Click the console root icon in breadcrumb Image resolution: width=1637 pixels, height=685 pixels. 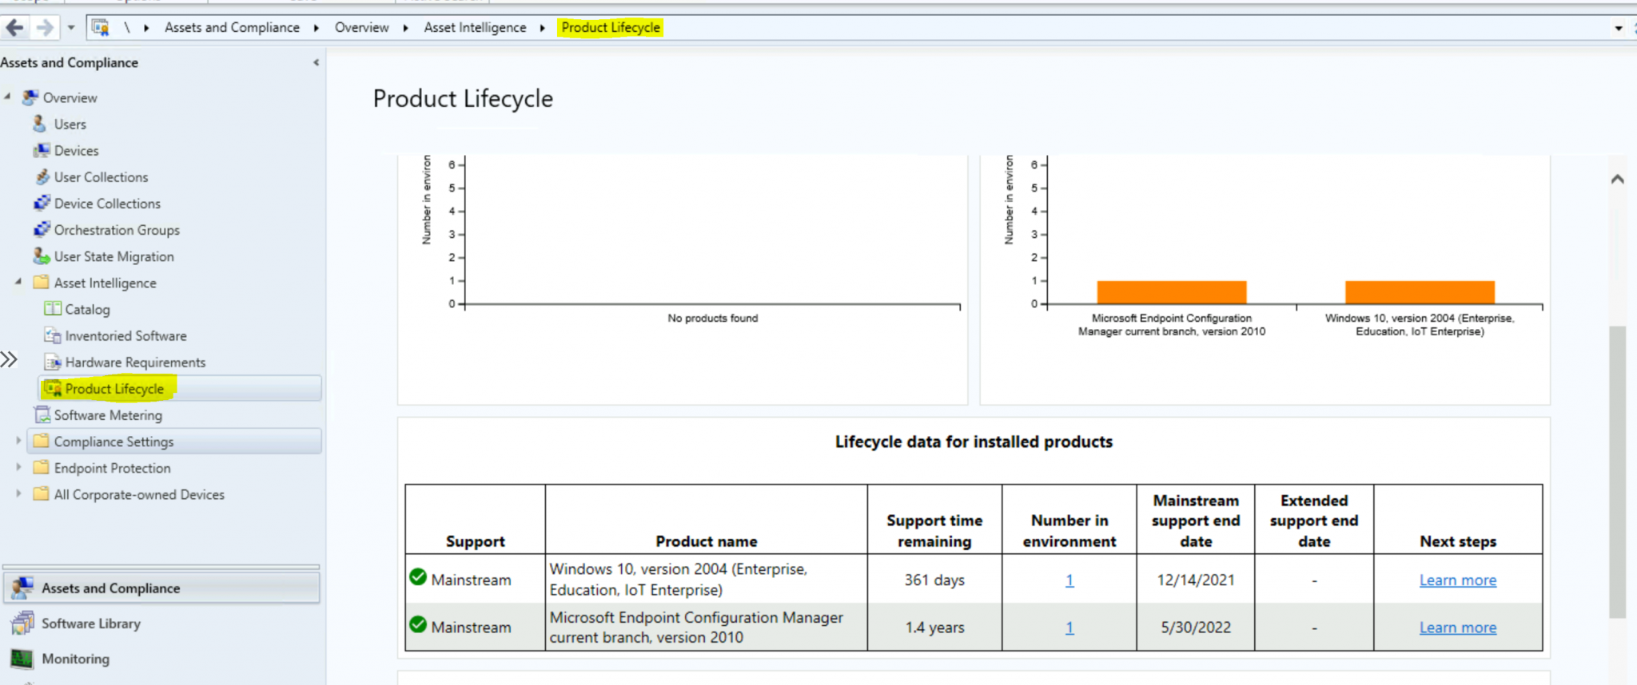pyautogui.click(x=101, y=28)
